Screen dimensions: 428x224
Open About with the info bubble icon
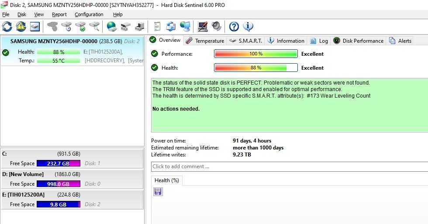pyautogui.click(x=248, y=27)
